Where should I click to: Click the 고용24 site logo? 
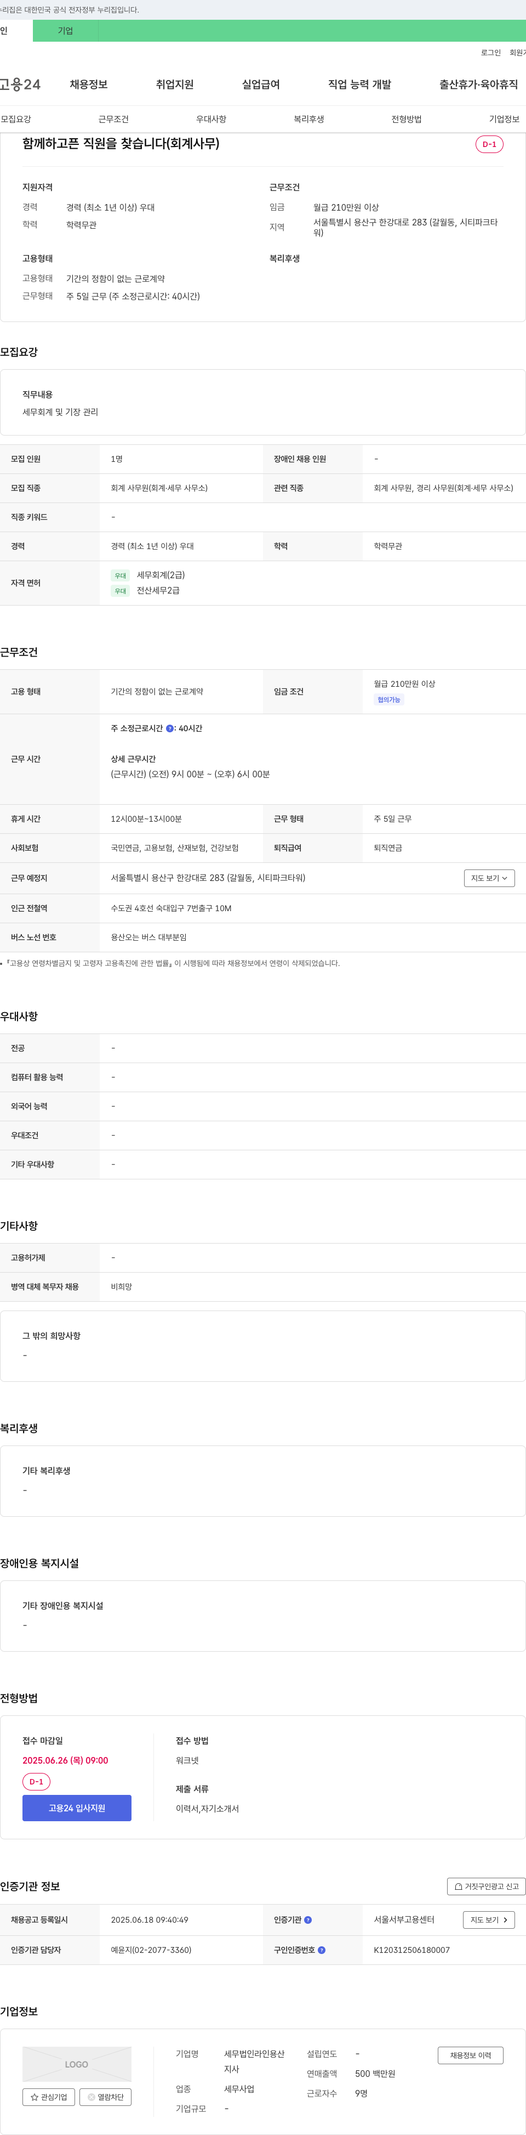20,84
